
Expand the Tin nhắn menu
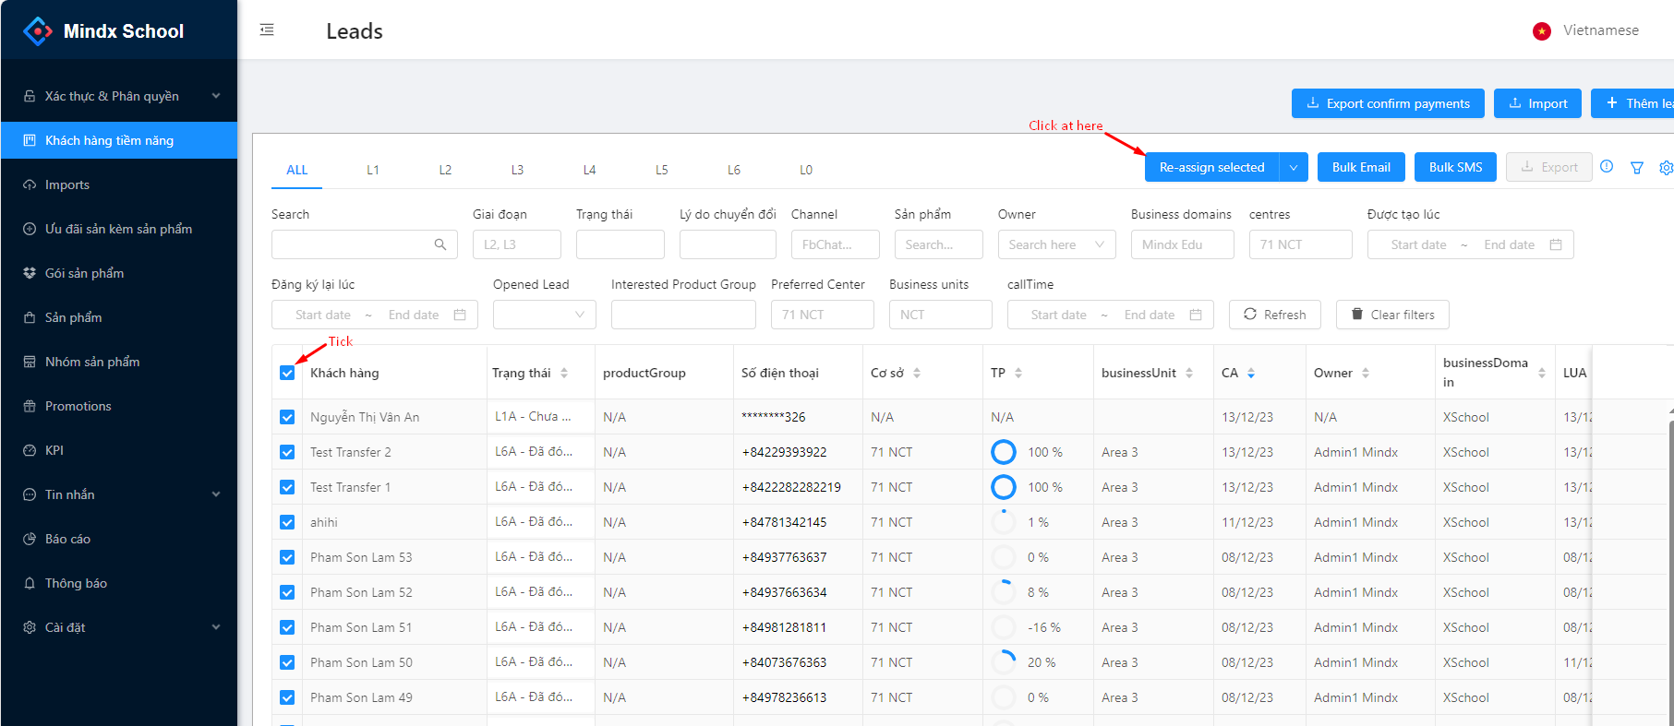click(x=119, y=494)
